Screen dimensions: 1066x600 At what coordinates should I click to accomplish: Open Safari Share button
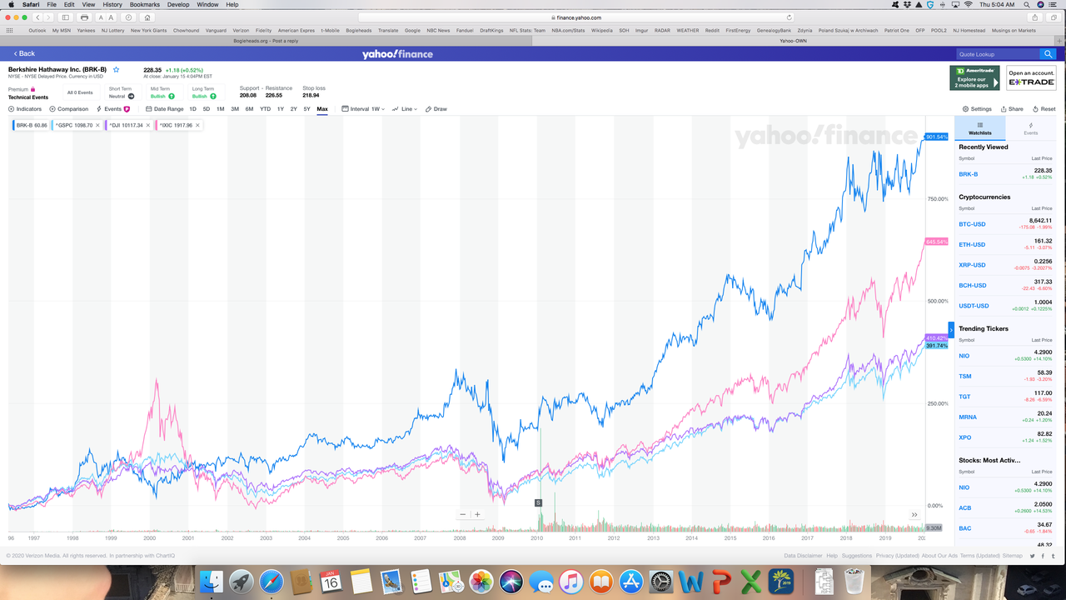click(x=1035, y=17)
